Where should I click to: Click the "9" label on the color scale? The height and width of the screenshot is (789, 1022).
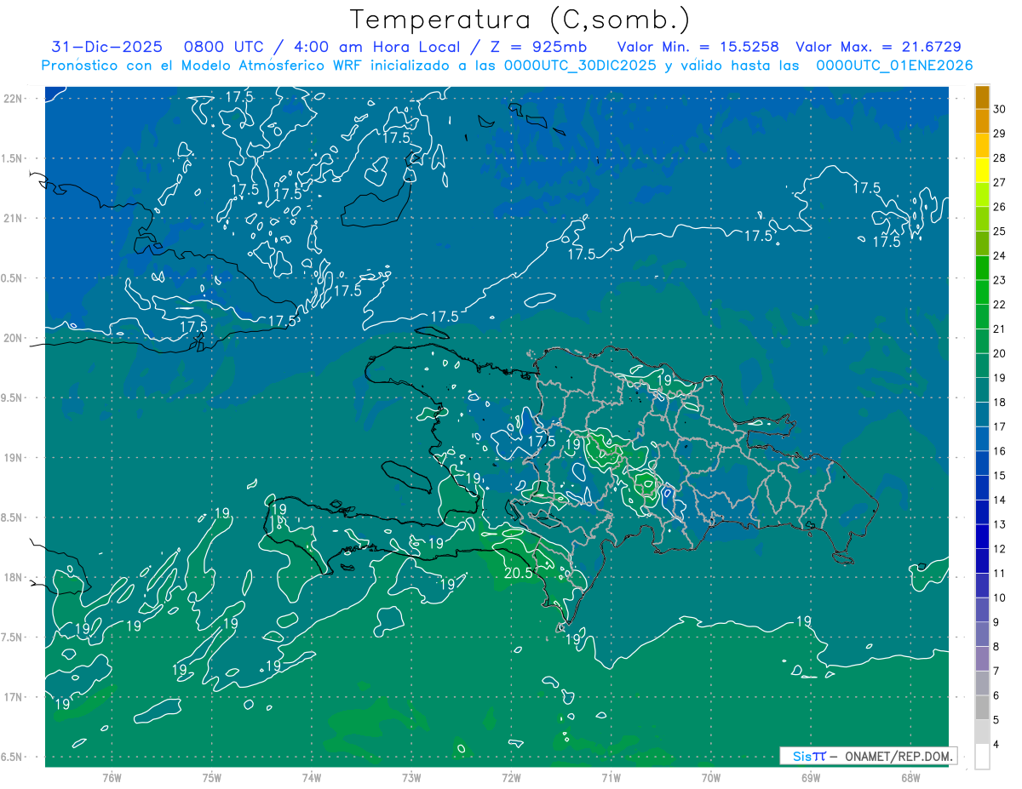[997, 622]
